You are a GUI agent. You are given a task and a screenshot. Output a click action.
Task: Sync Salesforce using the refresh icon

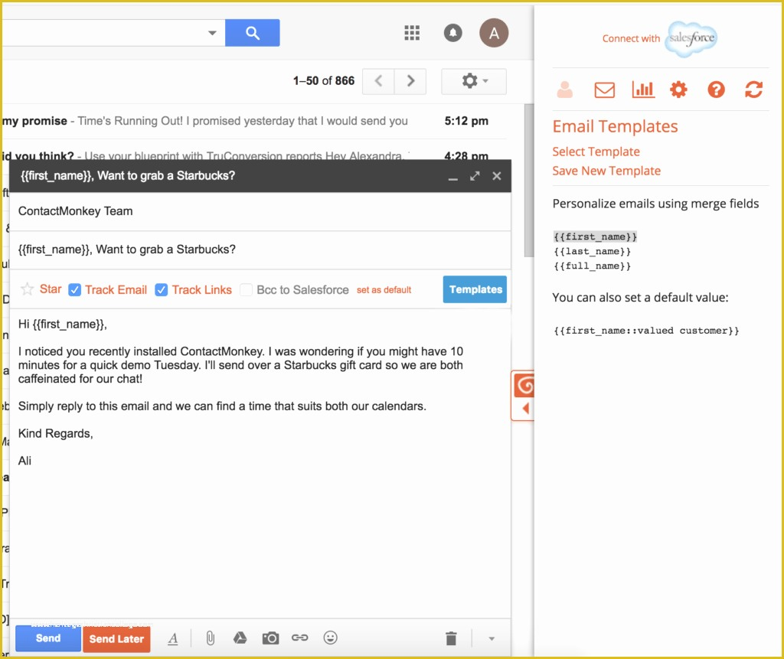tap(753, 90)
